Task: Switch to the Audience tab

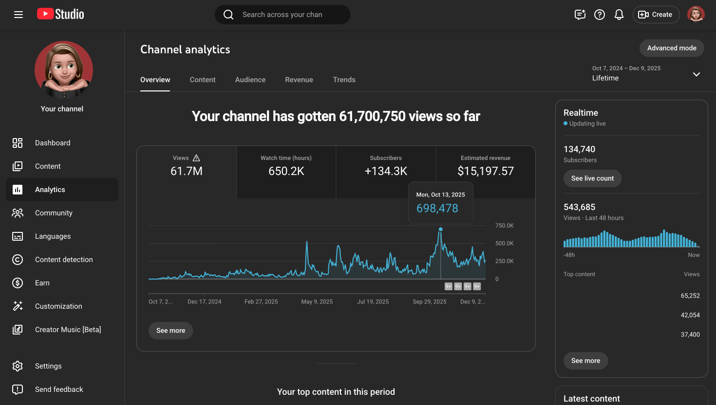Action: click(250, 80)
